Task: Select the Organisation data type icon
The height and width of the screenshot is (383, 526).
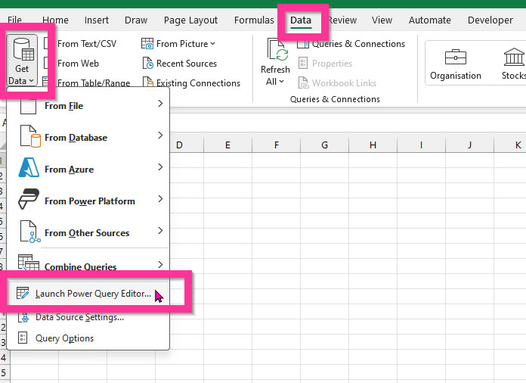Action: pos(455,57)
